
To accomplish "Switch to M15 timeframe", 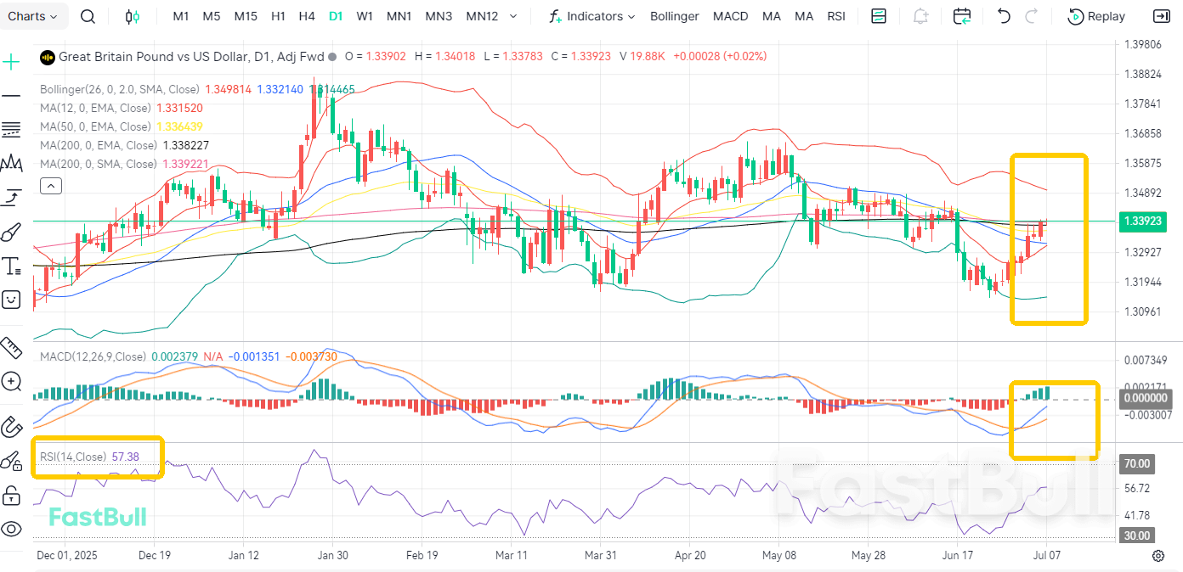I will click(x=246, y=16).
